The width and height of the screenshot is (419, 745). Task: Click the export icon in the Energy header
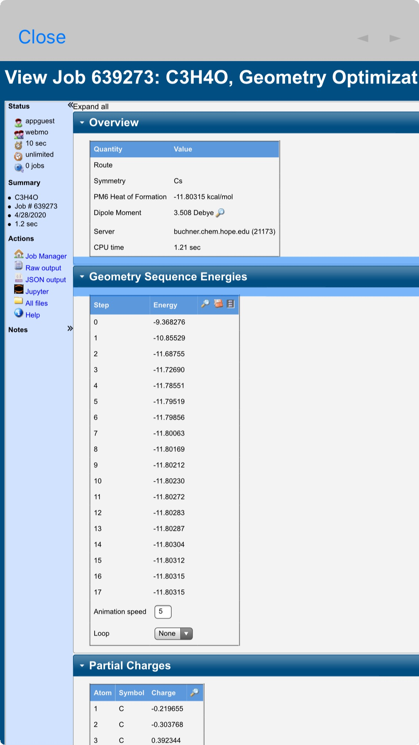218,304
